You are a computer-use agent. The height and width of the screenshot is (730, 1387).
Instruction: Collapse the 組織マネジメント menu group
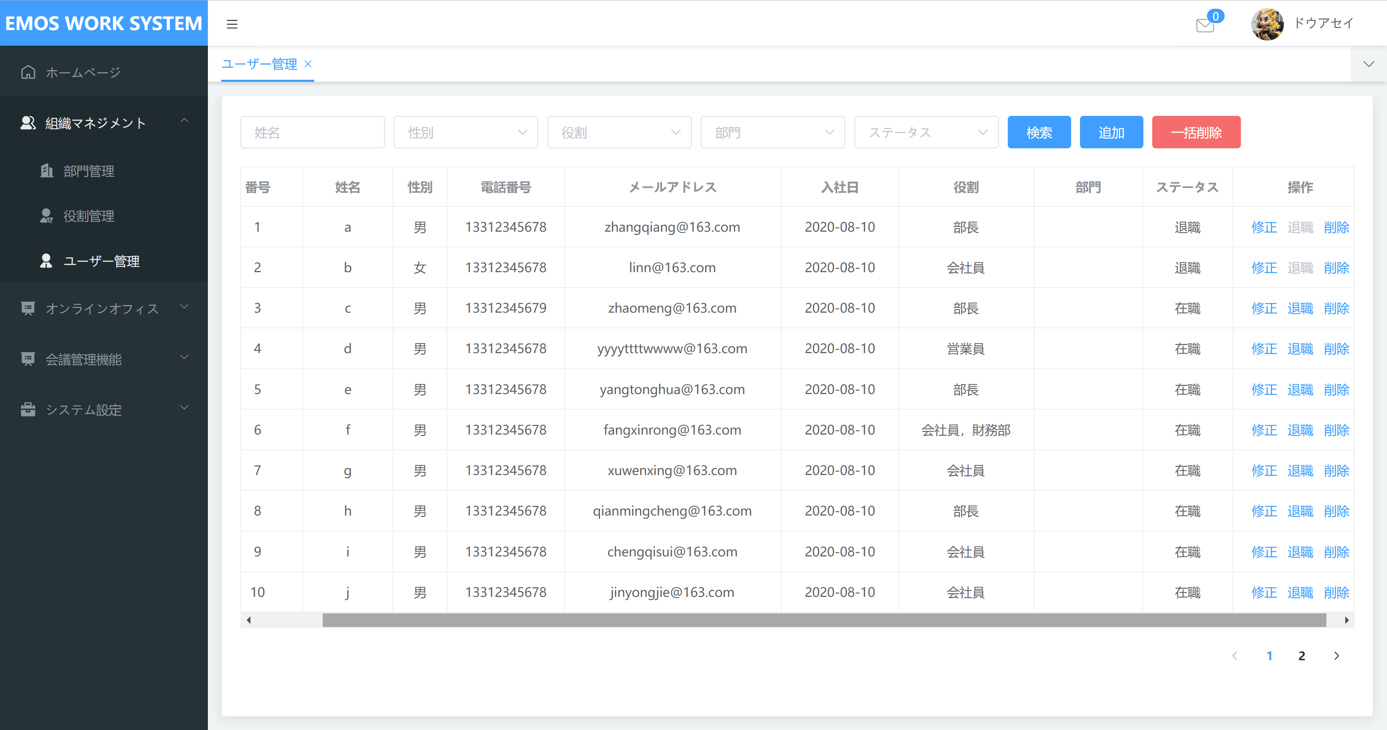[x=185, y=121]
